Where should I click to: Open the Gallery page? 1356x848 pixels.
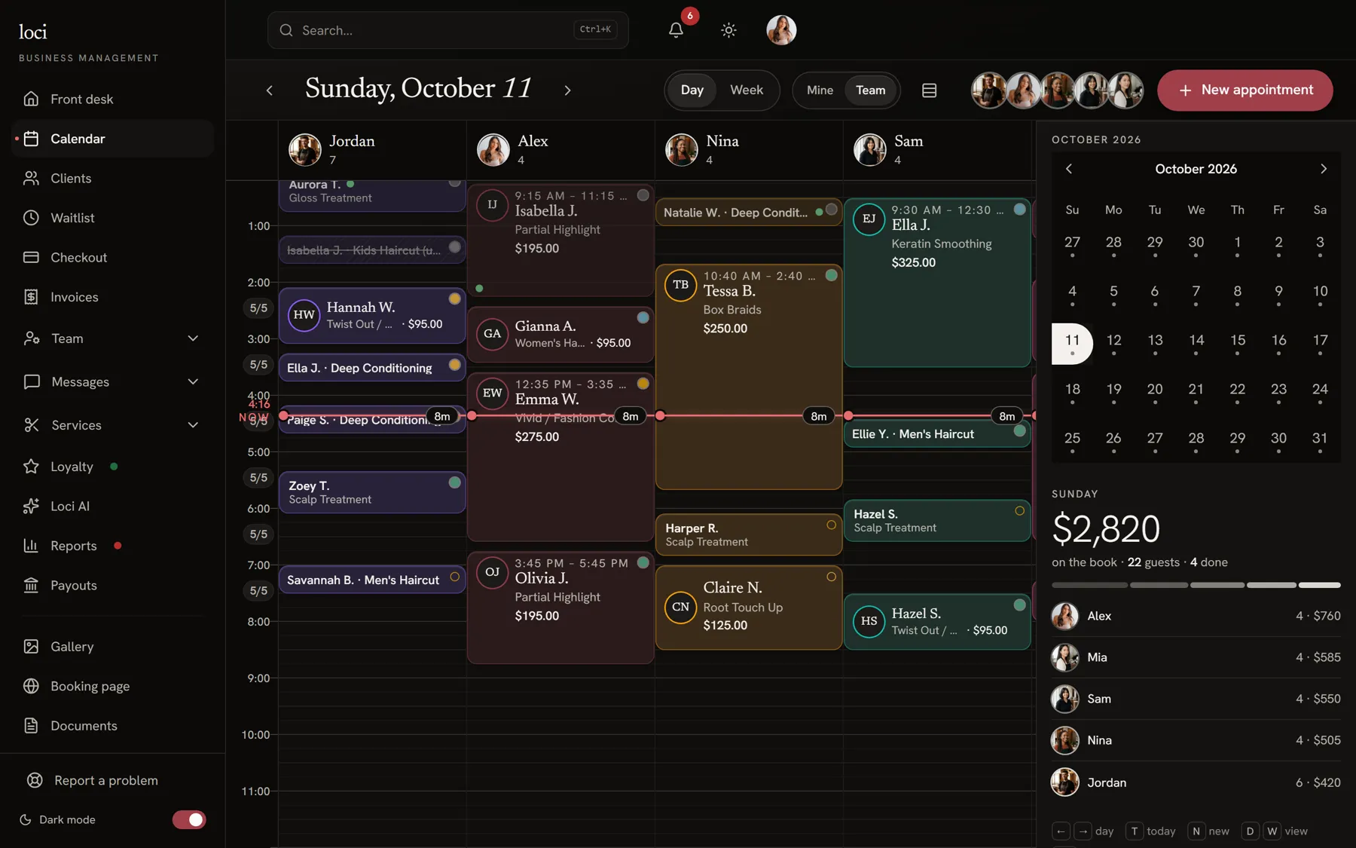112,647
